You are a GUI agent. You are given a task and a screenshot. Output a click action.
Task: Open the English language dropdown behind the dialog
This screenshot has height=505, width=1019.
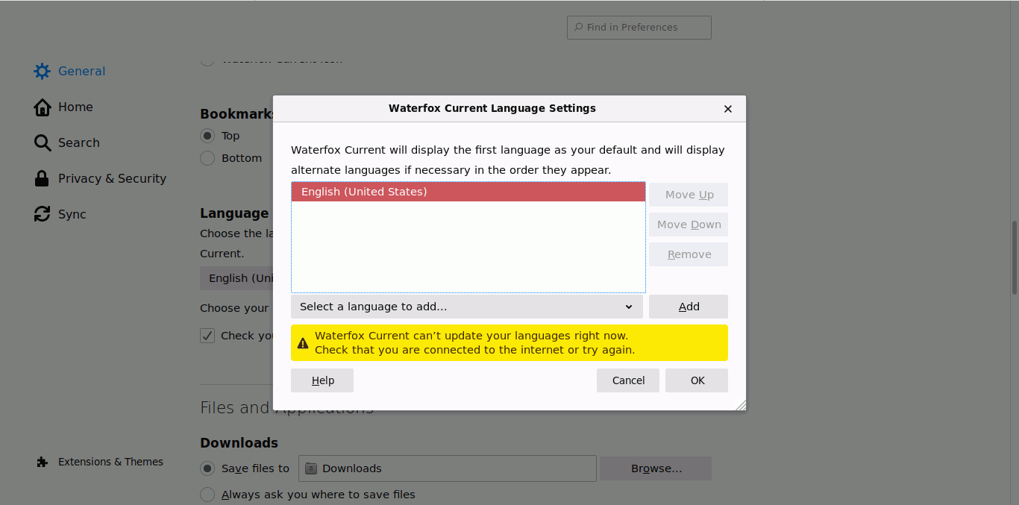tap(236, 278)
